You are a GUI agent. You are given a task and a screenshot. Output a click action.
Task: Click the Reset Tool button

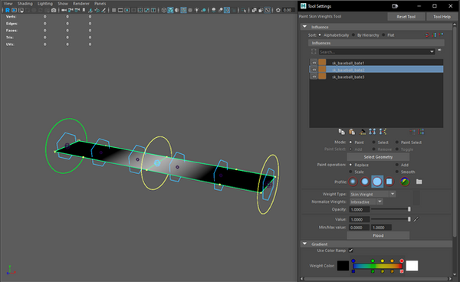pyautogui.click(x=406, y=17)
